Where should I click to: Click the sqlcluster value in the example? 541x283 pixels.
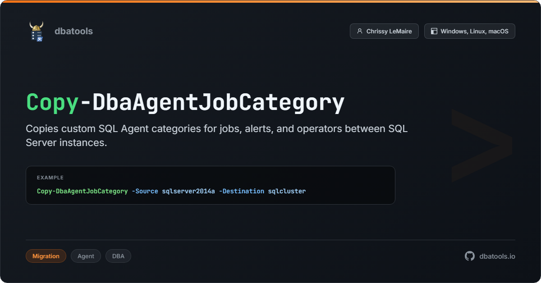tap(287, 191)
